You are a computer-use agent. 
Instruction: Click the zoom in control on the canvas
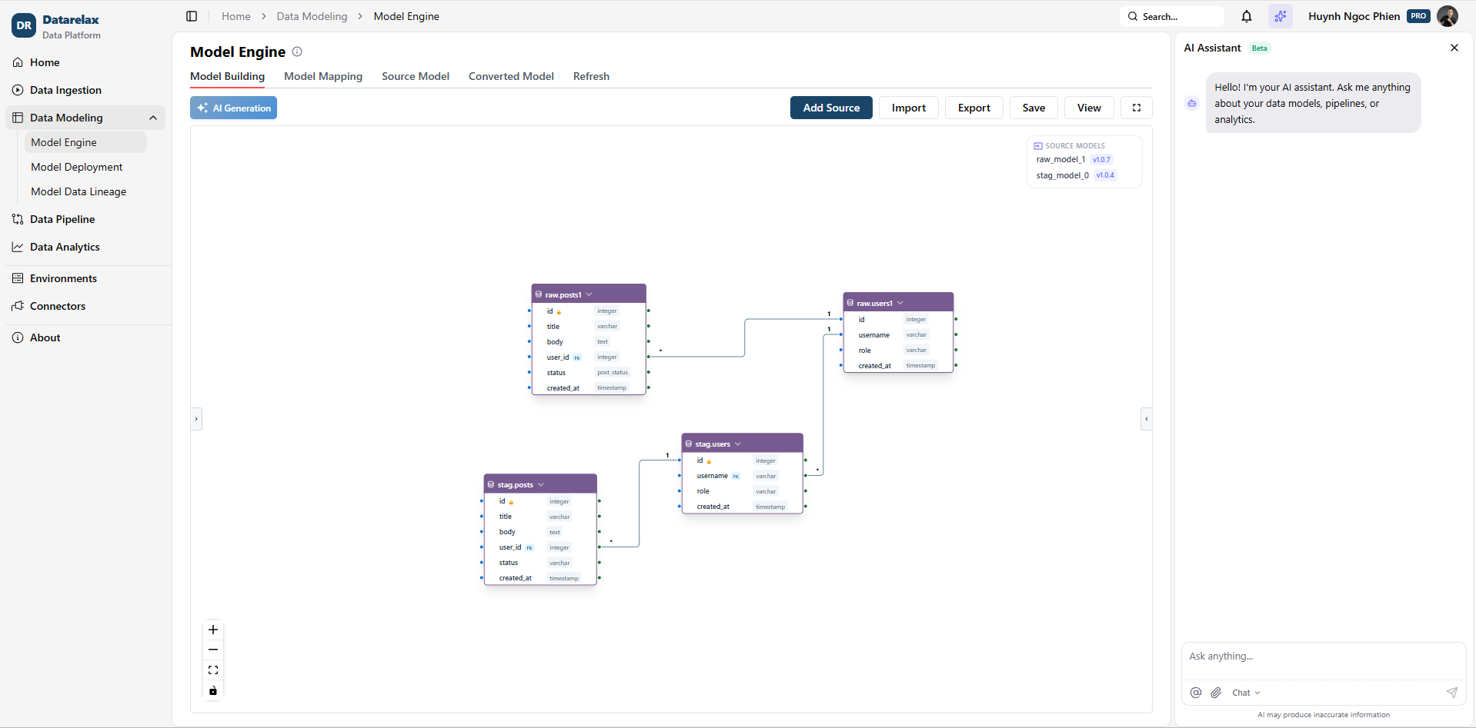click(213, 630)
